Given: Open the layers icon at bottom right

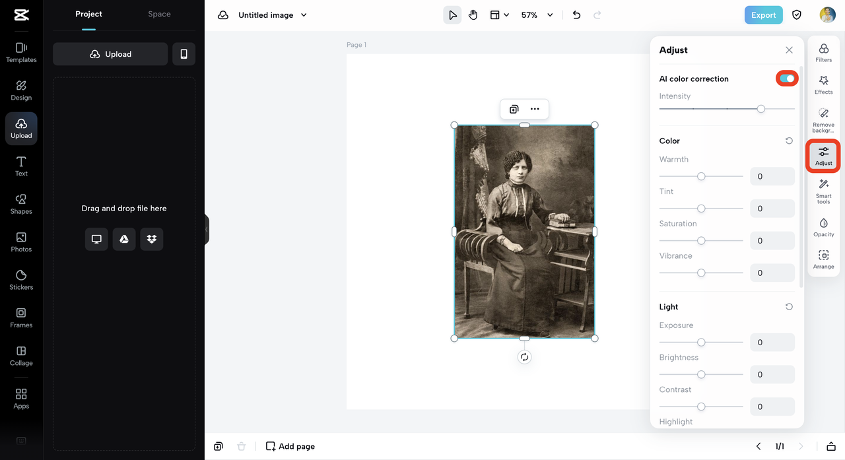Looking at the screenshot, I should pyautogui.click(x=831, y=447).
